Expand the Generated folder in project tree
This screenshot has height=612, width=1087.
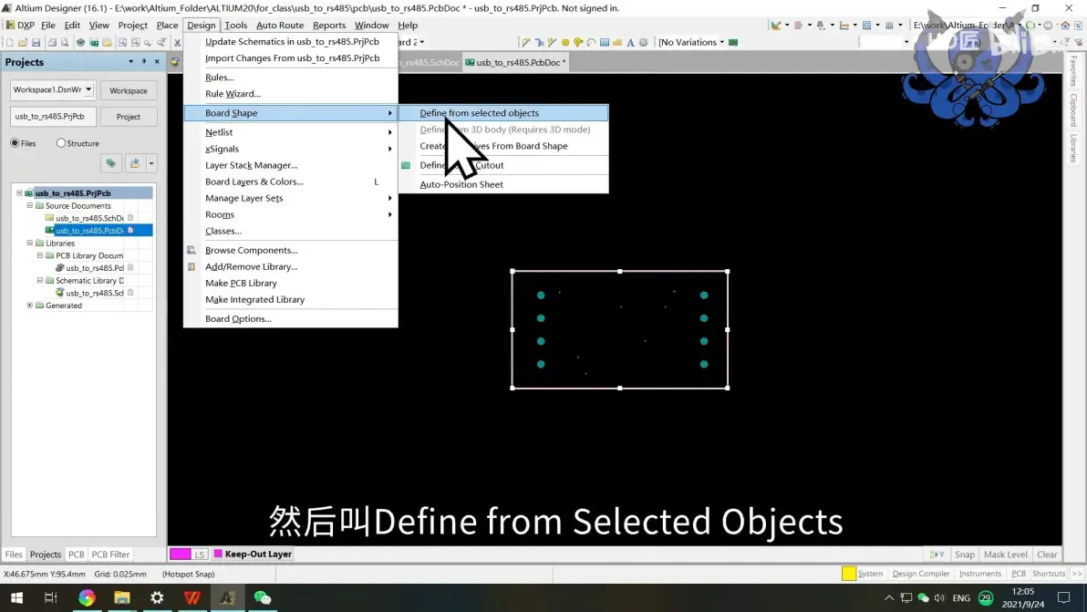30,306
